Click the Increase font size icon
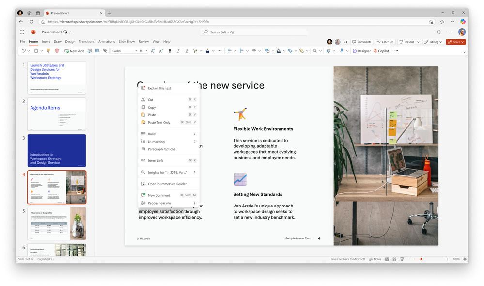 [x=153, y=51]
